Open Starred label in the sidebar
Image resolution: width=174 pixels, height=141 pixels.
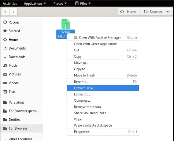point(14,31)
